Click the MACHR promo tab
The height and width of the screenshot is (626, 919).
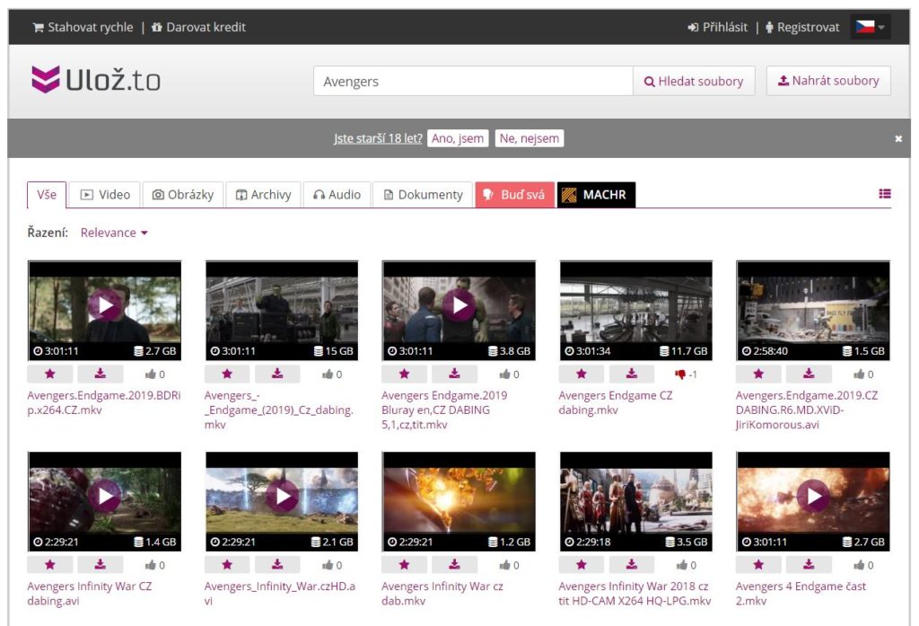[596, 195]
